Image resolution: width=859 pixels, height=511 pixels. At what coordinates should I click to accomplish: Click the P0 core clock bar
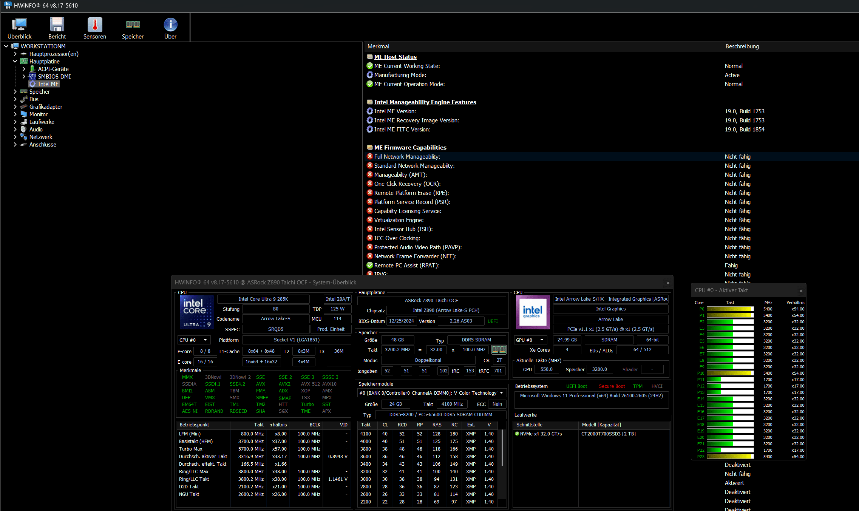coord(730,309)
